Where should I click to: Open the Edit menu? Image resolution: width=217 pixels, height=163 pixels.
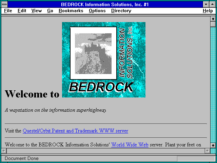click(x=22, y=11)
